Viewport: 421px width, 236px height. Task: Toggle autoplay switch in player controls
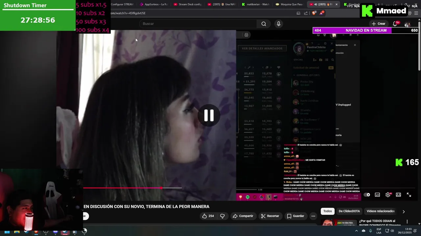[367, 195]
